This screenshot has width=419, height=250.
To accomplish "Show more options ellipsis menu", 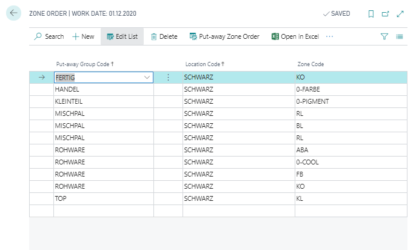I will [x=329, y=36].
